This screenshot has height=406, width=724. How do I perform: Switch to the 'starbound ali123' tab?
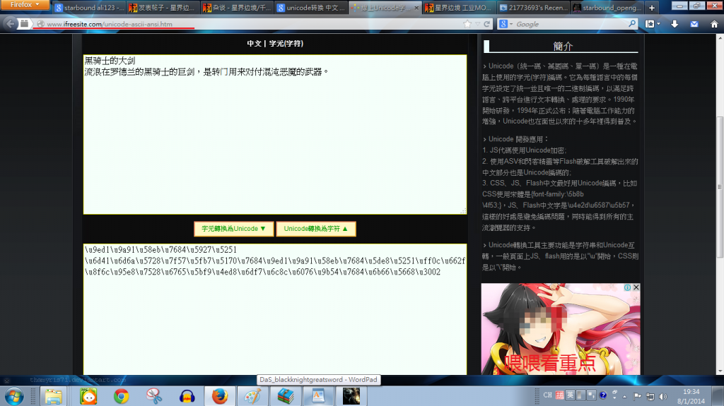coord(89,8)
